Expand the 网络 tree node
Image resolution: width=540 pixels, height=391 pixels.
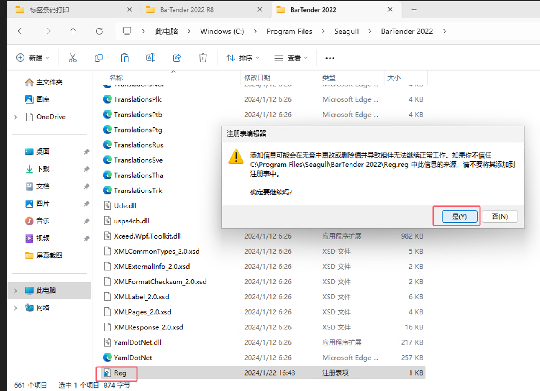point(15,308)
